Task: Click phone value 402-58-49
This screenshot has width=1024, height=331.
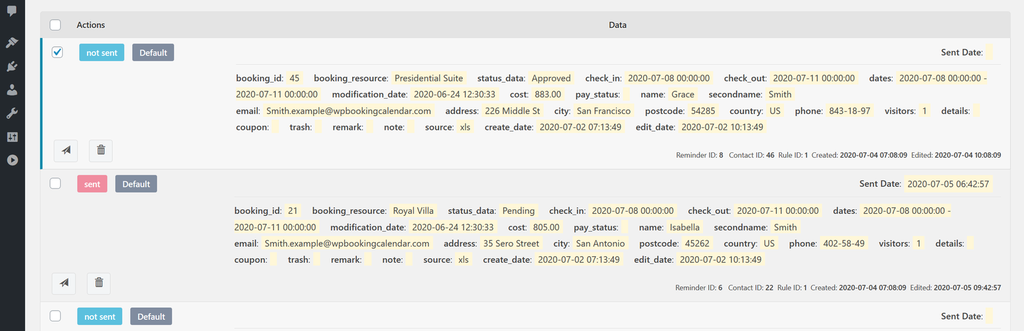Action: (844, 243)
